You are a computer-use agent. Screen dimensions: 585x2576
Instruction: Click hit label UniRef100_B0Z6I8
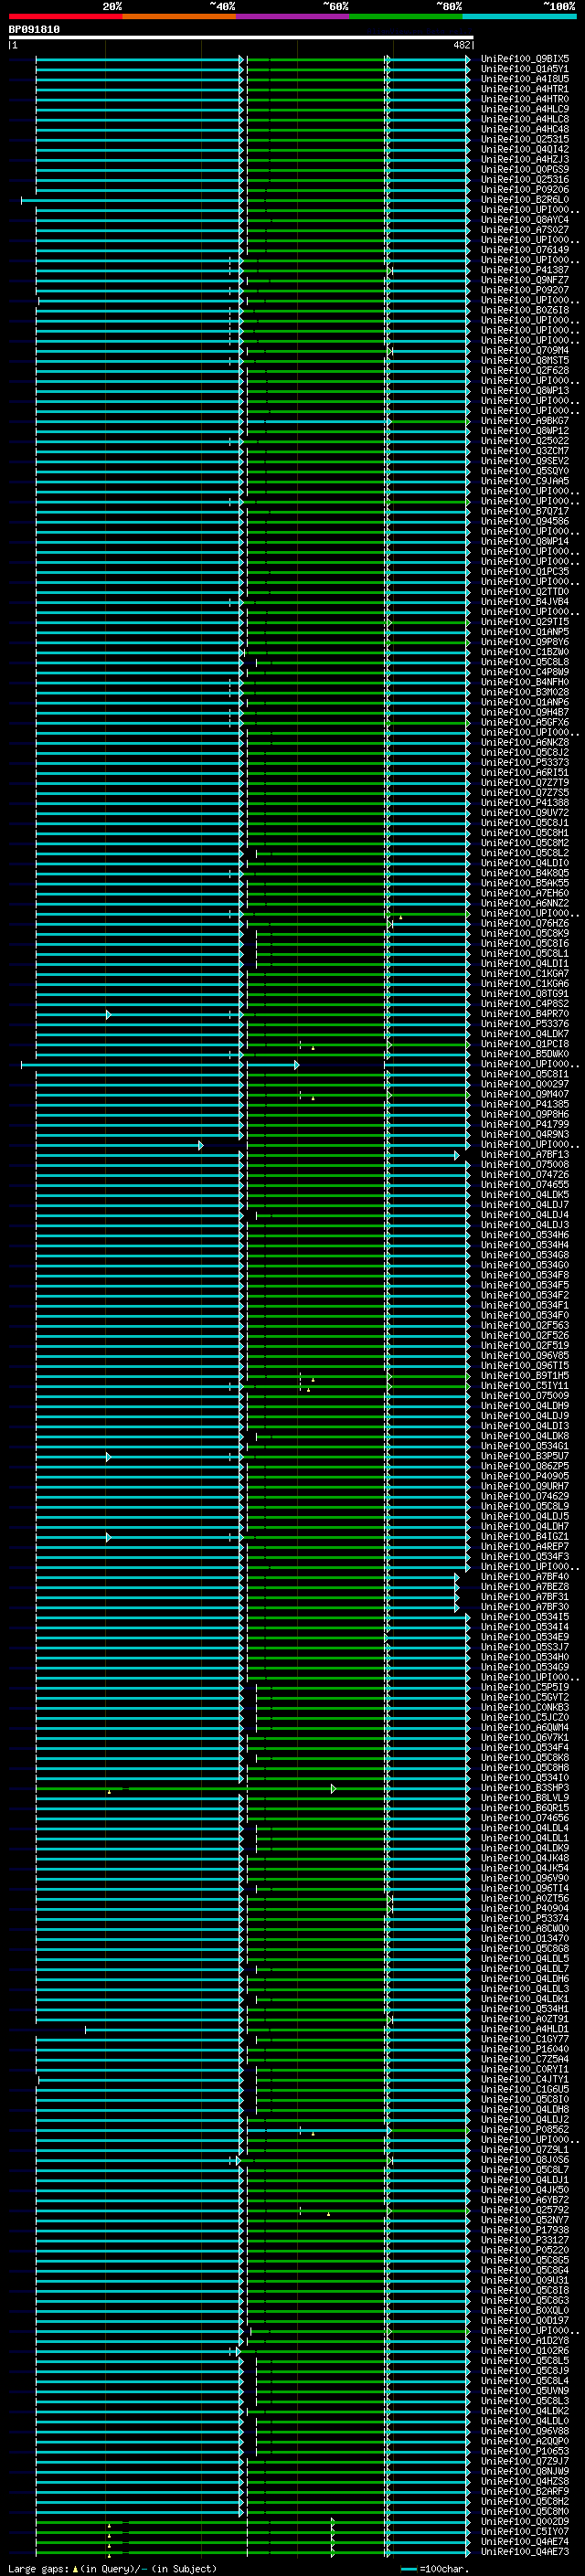525,310
